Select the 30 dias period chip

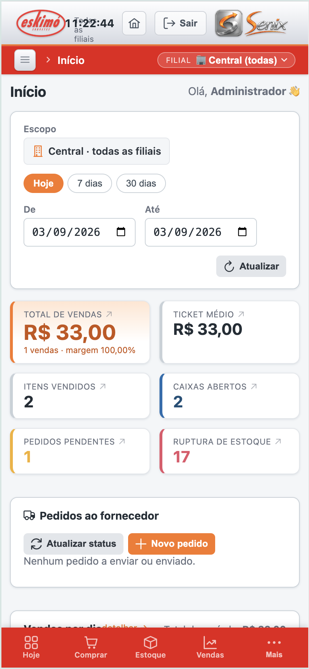click(x=141, y=183)
